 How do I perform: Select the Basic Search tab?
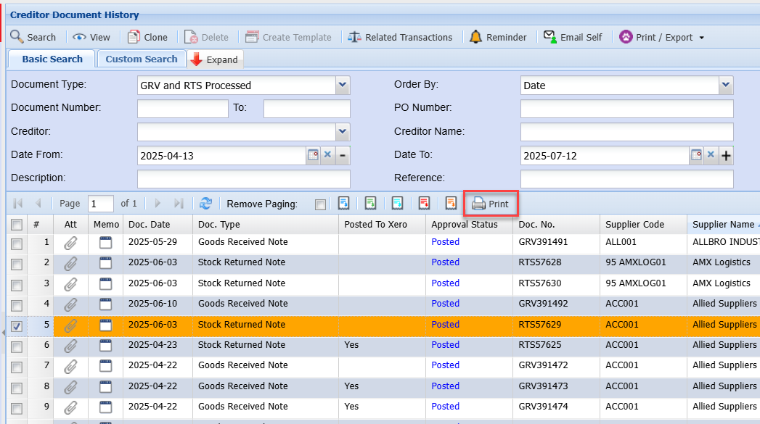pyautogui.click(x=52, y=59)
